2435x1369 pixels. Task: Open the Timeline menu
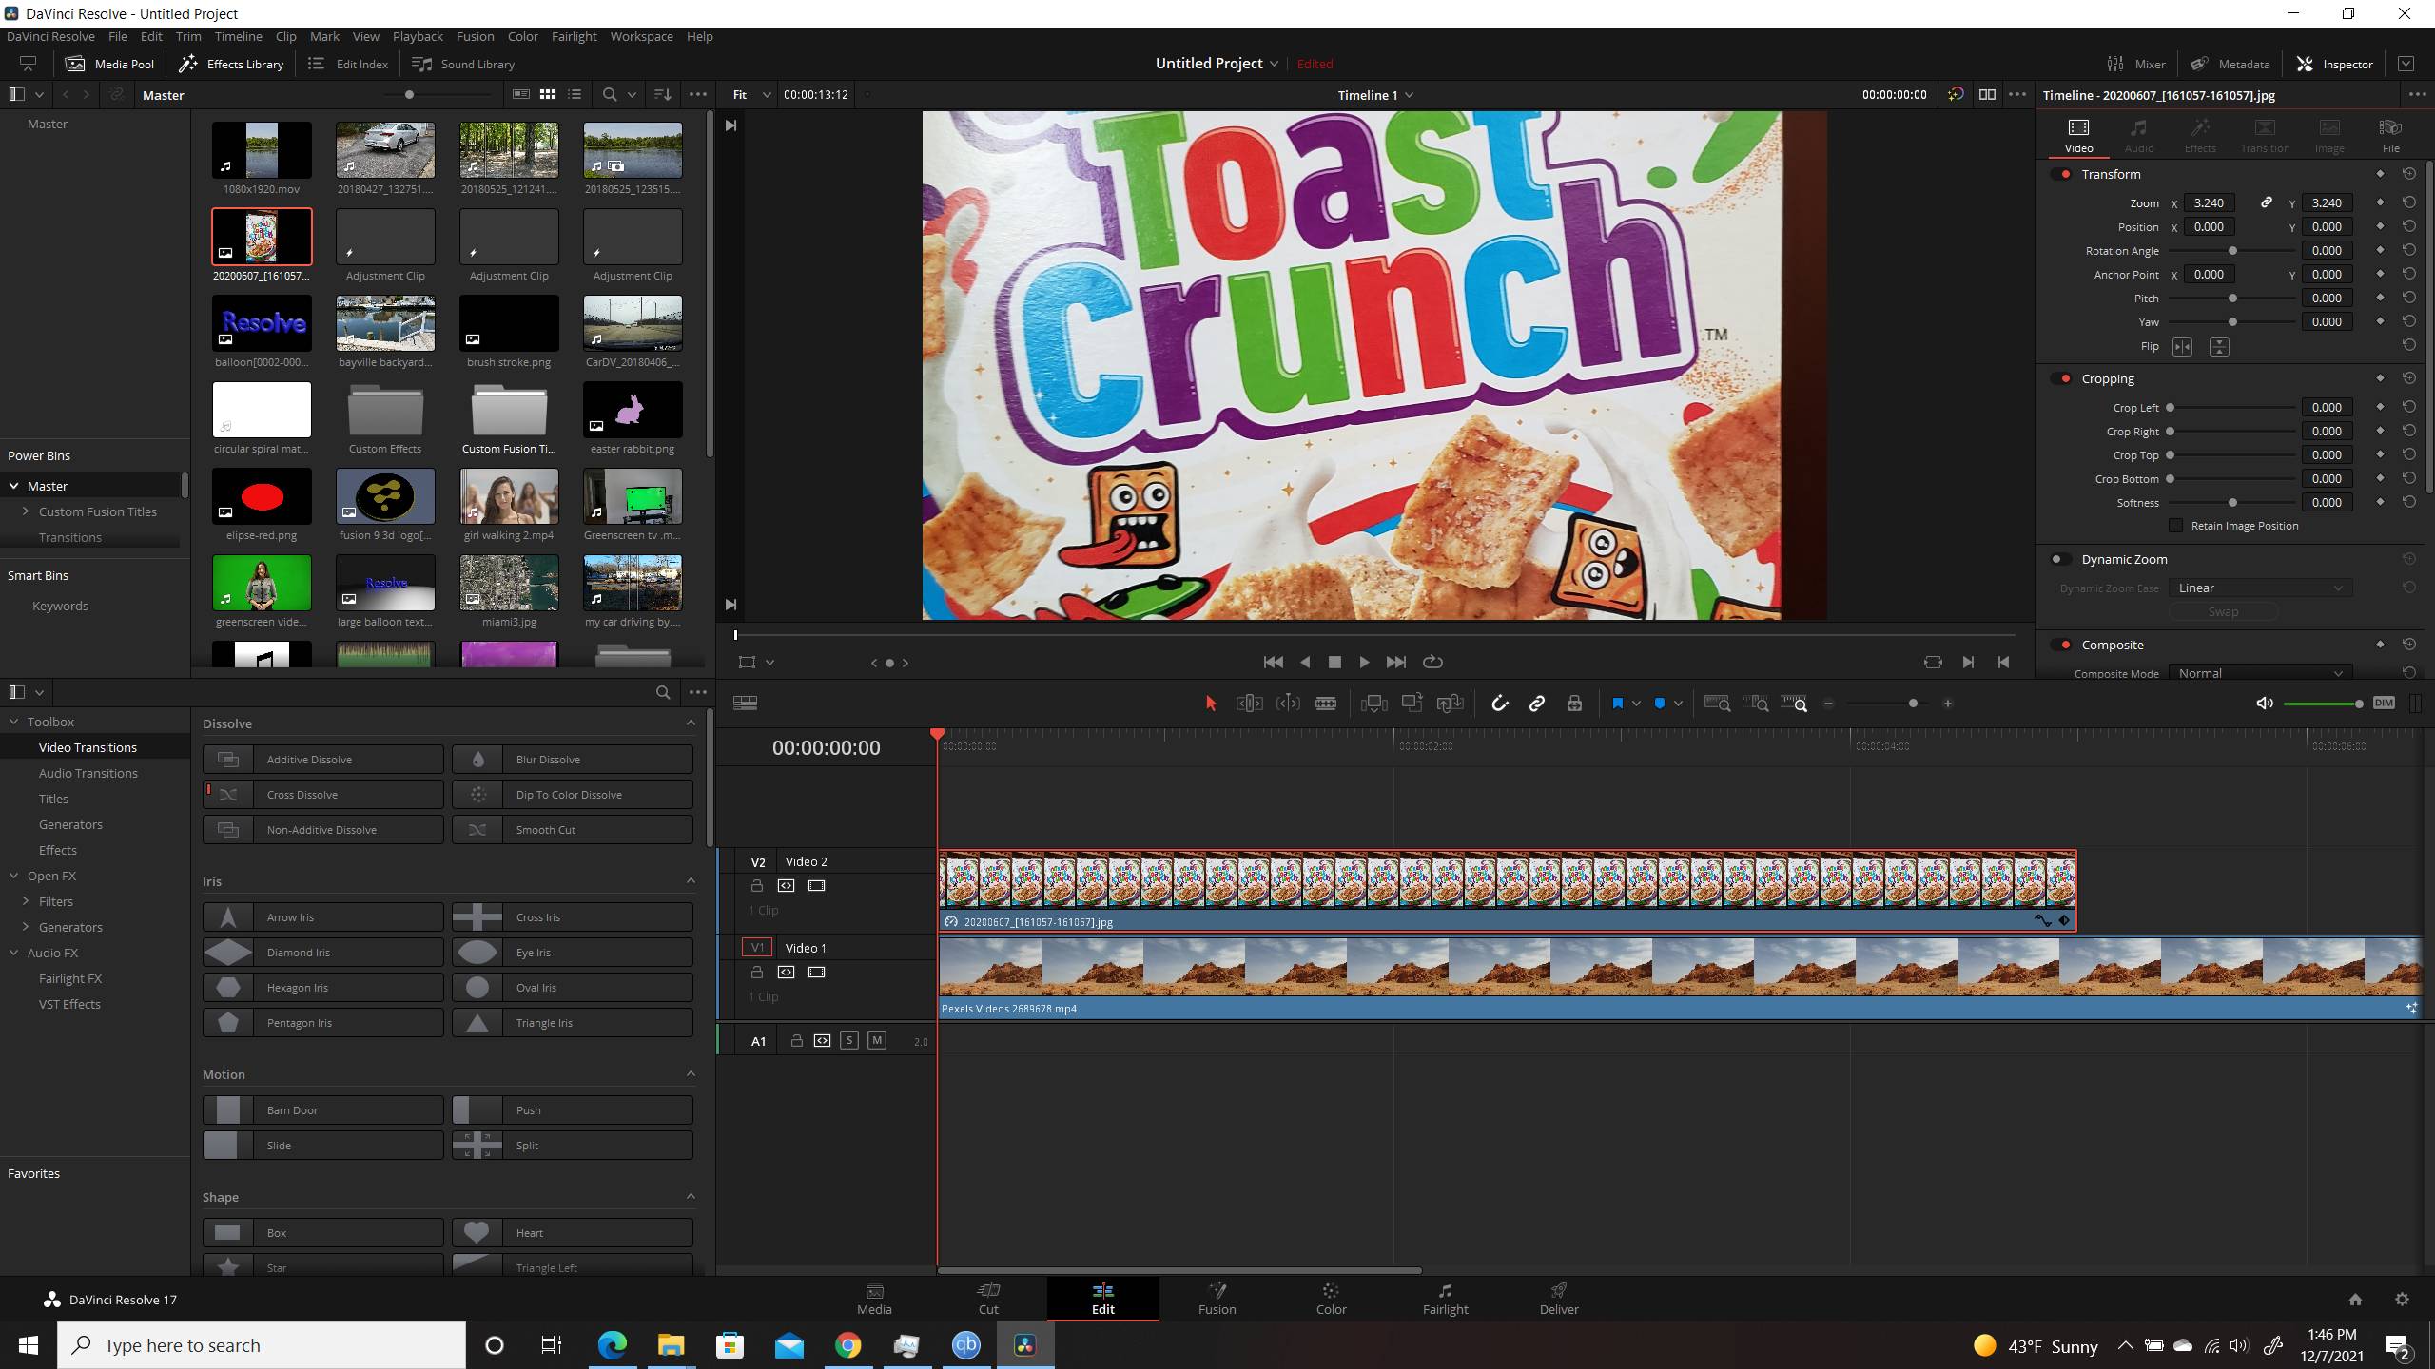[x=238, y=36]
